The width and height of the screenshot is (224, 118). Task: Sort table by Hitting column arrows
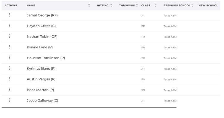pos(111,5)
